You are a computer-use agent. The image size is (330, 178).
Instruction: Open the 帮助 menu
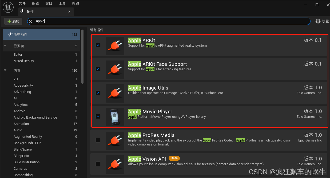[x=75, y=3]
